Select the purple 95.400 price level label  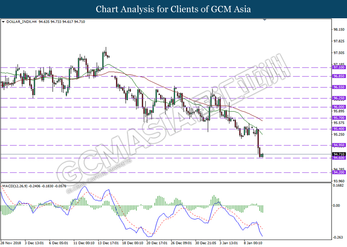(339, 129)
